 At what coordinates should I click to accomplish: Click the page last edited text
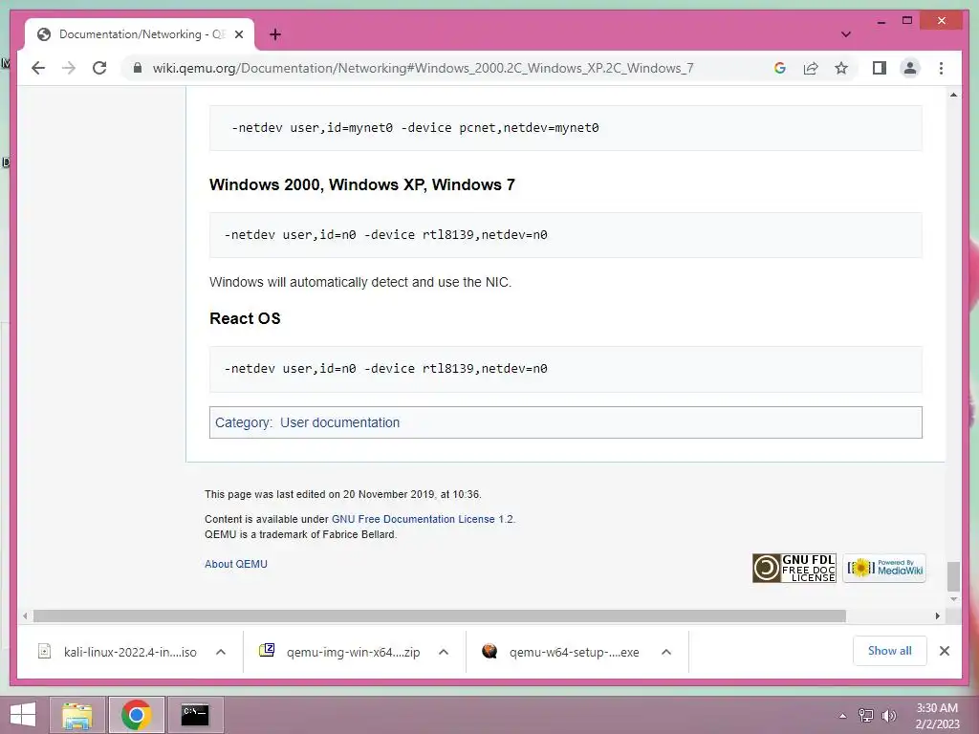[x=343, y=494]
